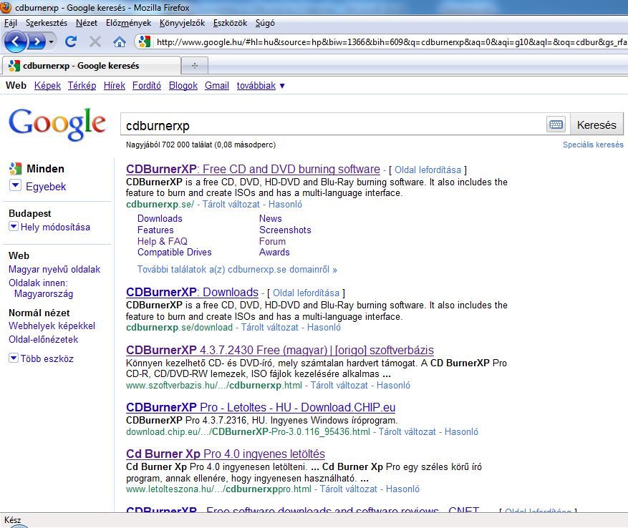Click the Firefox icon in title bar

(6, 7)
